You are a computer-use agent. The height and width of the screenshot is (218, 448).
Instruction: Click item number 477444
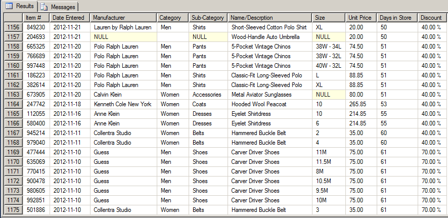[36, 152]
